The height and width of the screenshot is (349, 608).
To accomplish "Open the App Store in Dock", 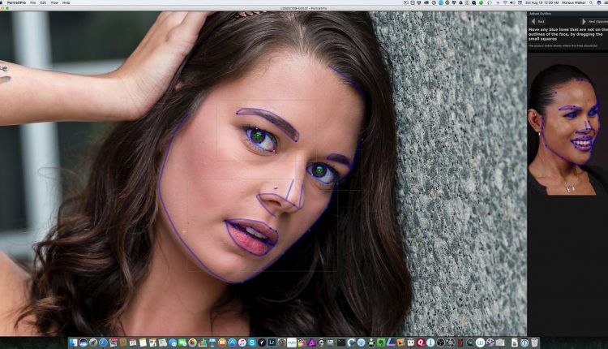I will [233, 343].
